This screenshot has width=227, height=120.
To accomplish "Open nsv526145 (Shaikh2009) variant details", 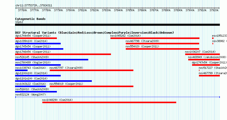I will tap(32, 57).
